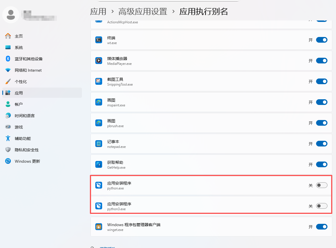Turn off the winget.exe alias toggle

tap(321, 227)
